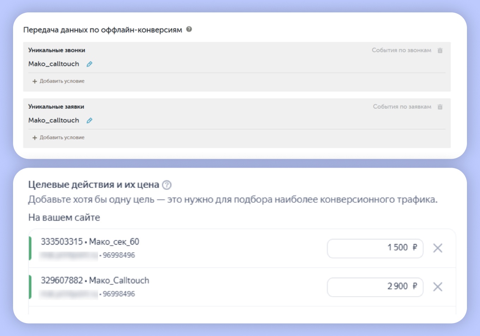Image resolution: width=480 pixels, height=336 pixels.
Task: Delete the unique requests event block
Action: [x=440, y=107]
